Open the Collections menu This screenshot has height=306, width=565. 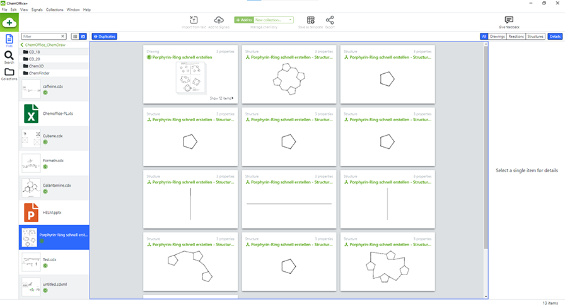coord(54,9)
